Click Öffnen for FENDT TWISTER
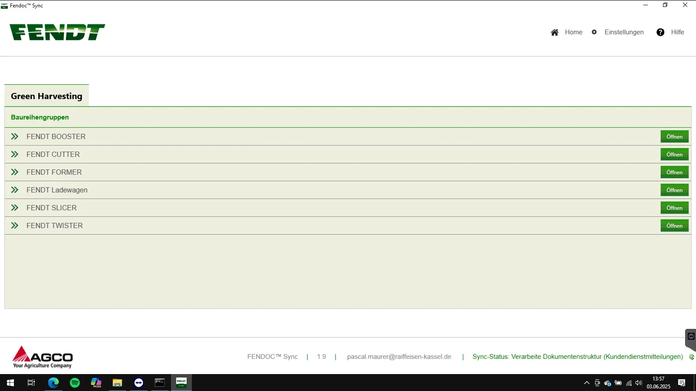The width and height of the screenshot is (696, 391). 674,225
